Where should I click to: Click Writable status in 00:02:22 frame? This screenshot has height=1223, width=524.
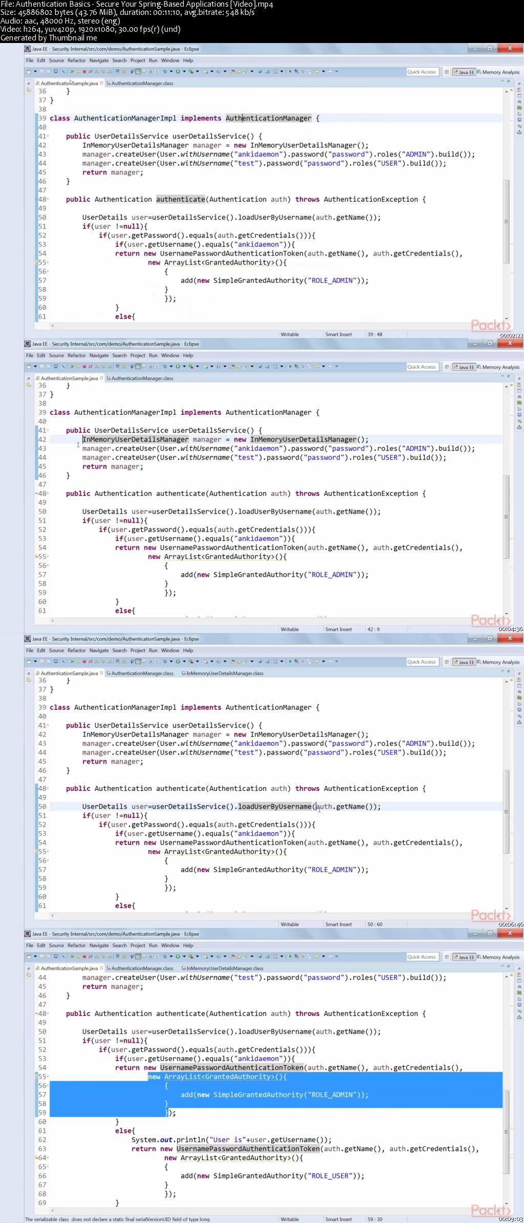point(290,334)
